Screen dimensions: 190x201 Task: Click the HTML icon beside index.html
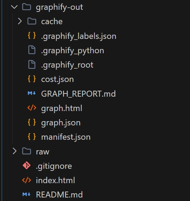(27, 180)
